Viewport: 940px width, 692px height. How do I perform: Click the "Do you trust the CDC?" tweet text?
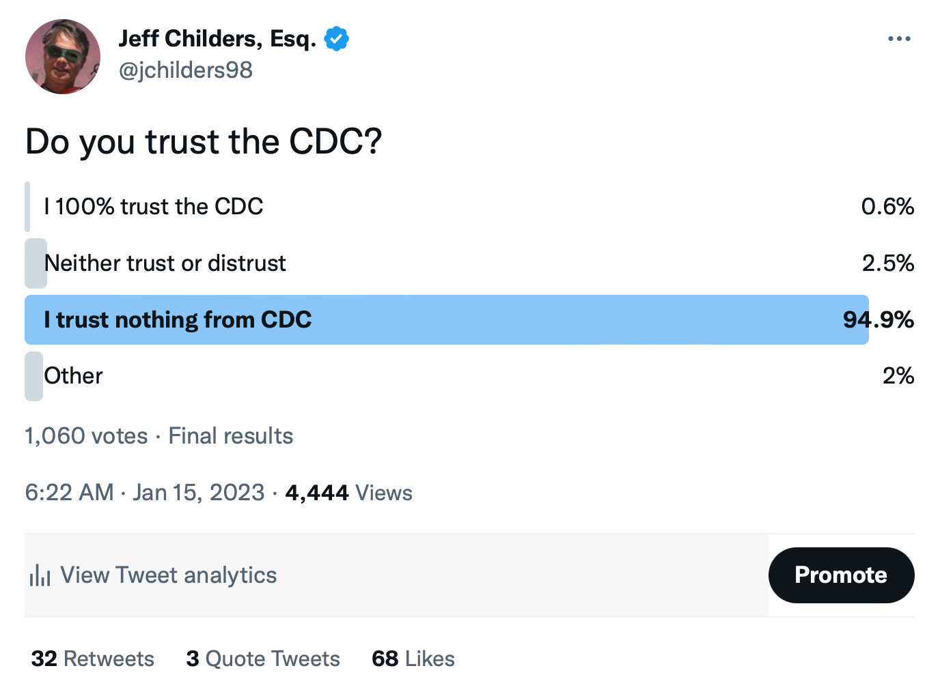click(204, 142)
